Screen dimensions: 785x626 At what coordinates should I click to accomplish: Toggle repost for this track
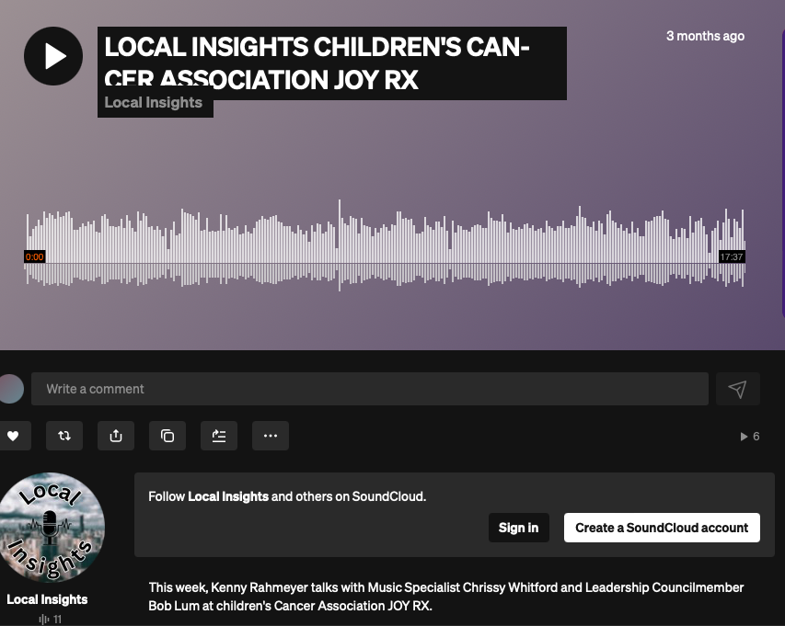pyautogui.click(x=63, y=435)
